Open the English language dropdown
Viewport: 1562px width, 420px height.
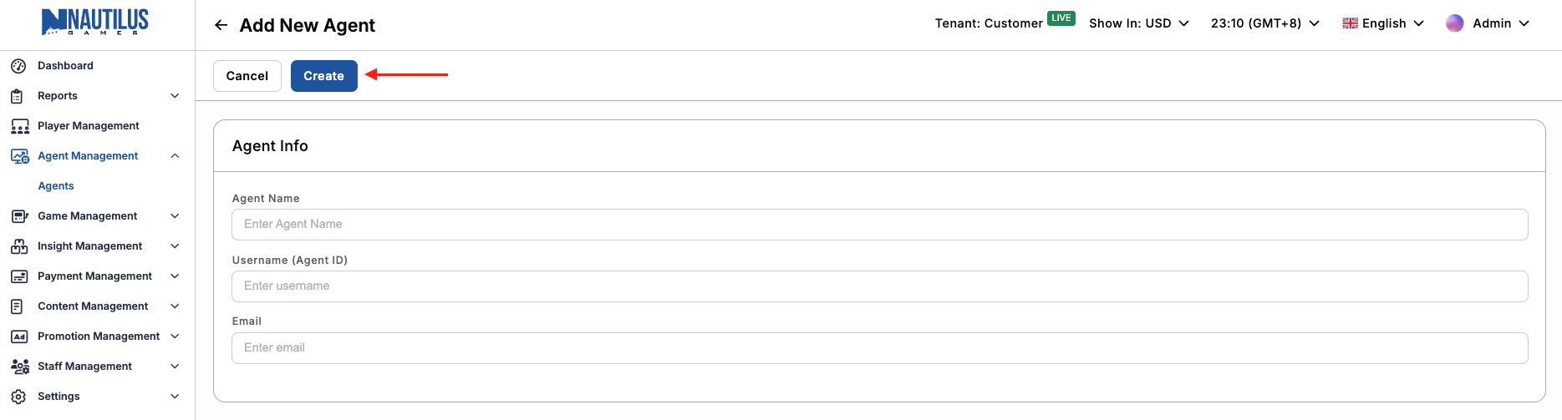click(1383, 23)
